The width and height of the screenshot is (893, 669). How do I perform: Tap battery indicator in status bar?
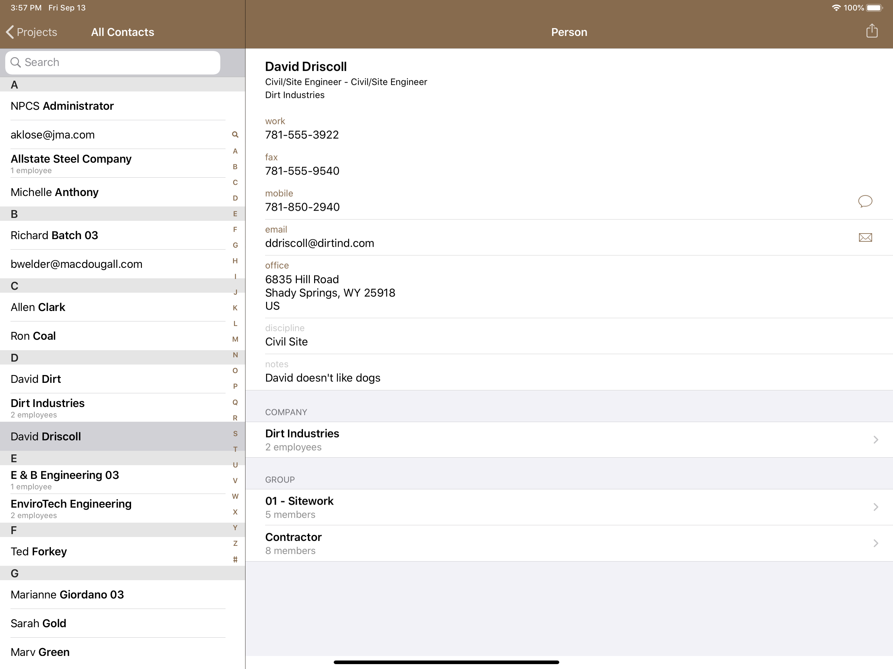pos(874,8)
